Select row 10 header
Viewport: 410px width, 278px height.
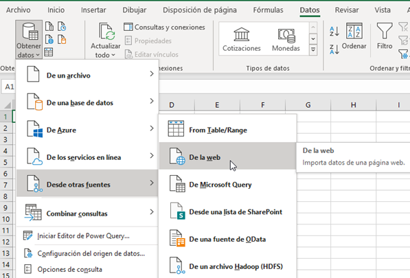point(5,219)
